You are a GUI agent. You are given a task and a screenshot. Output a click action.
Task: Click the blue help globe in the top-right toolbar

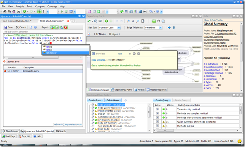tap(157, 11)
